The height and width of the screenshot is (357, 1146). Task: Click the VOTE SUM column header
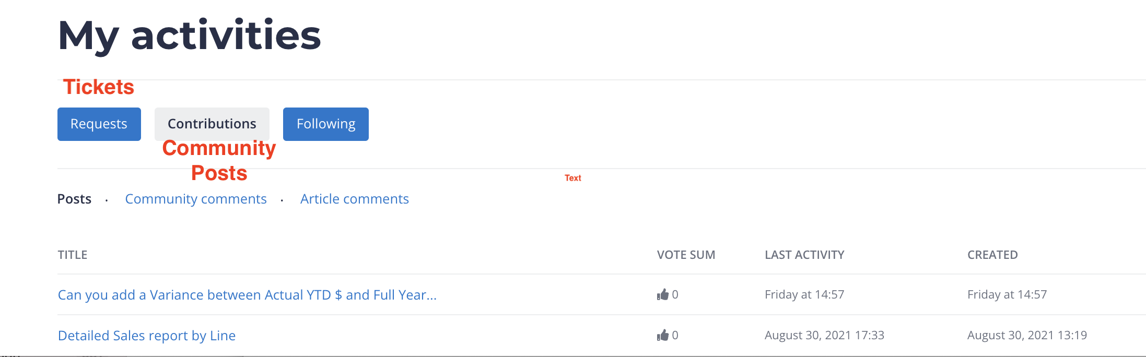click(x=686, y=255)
